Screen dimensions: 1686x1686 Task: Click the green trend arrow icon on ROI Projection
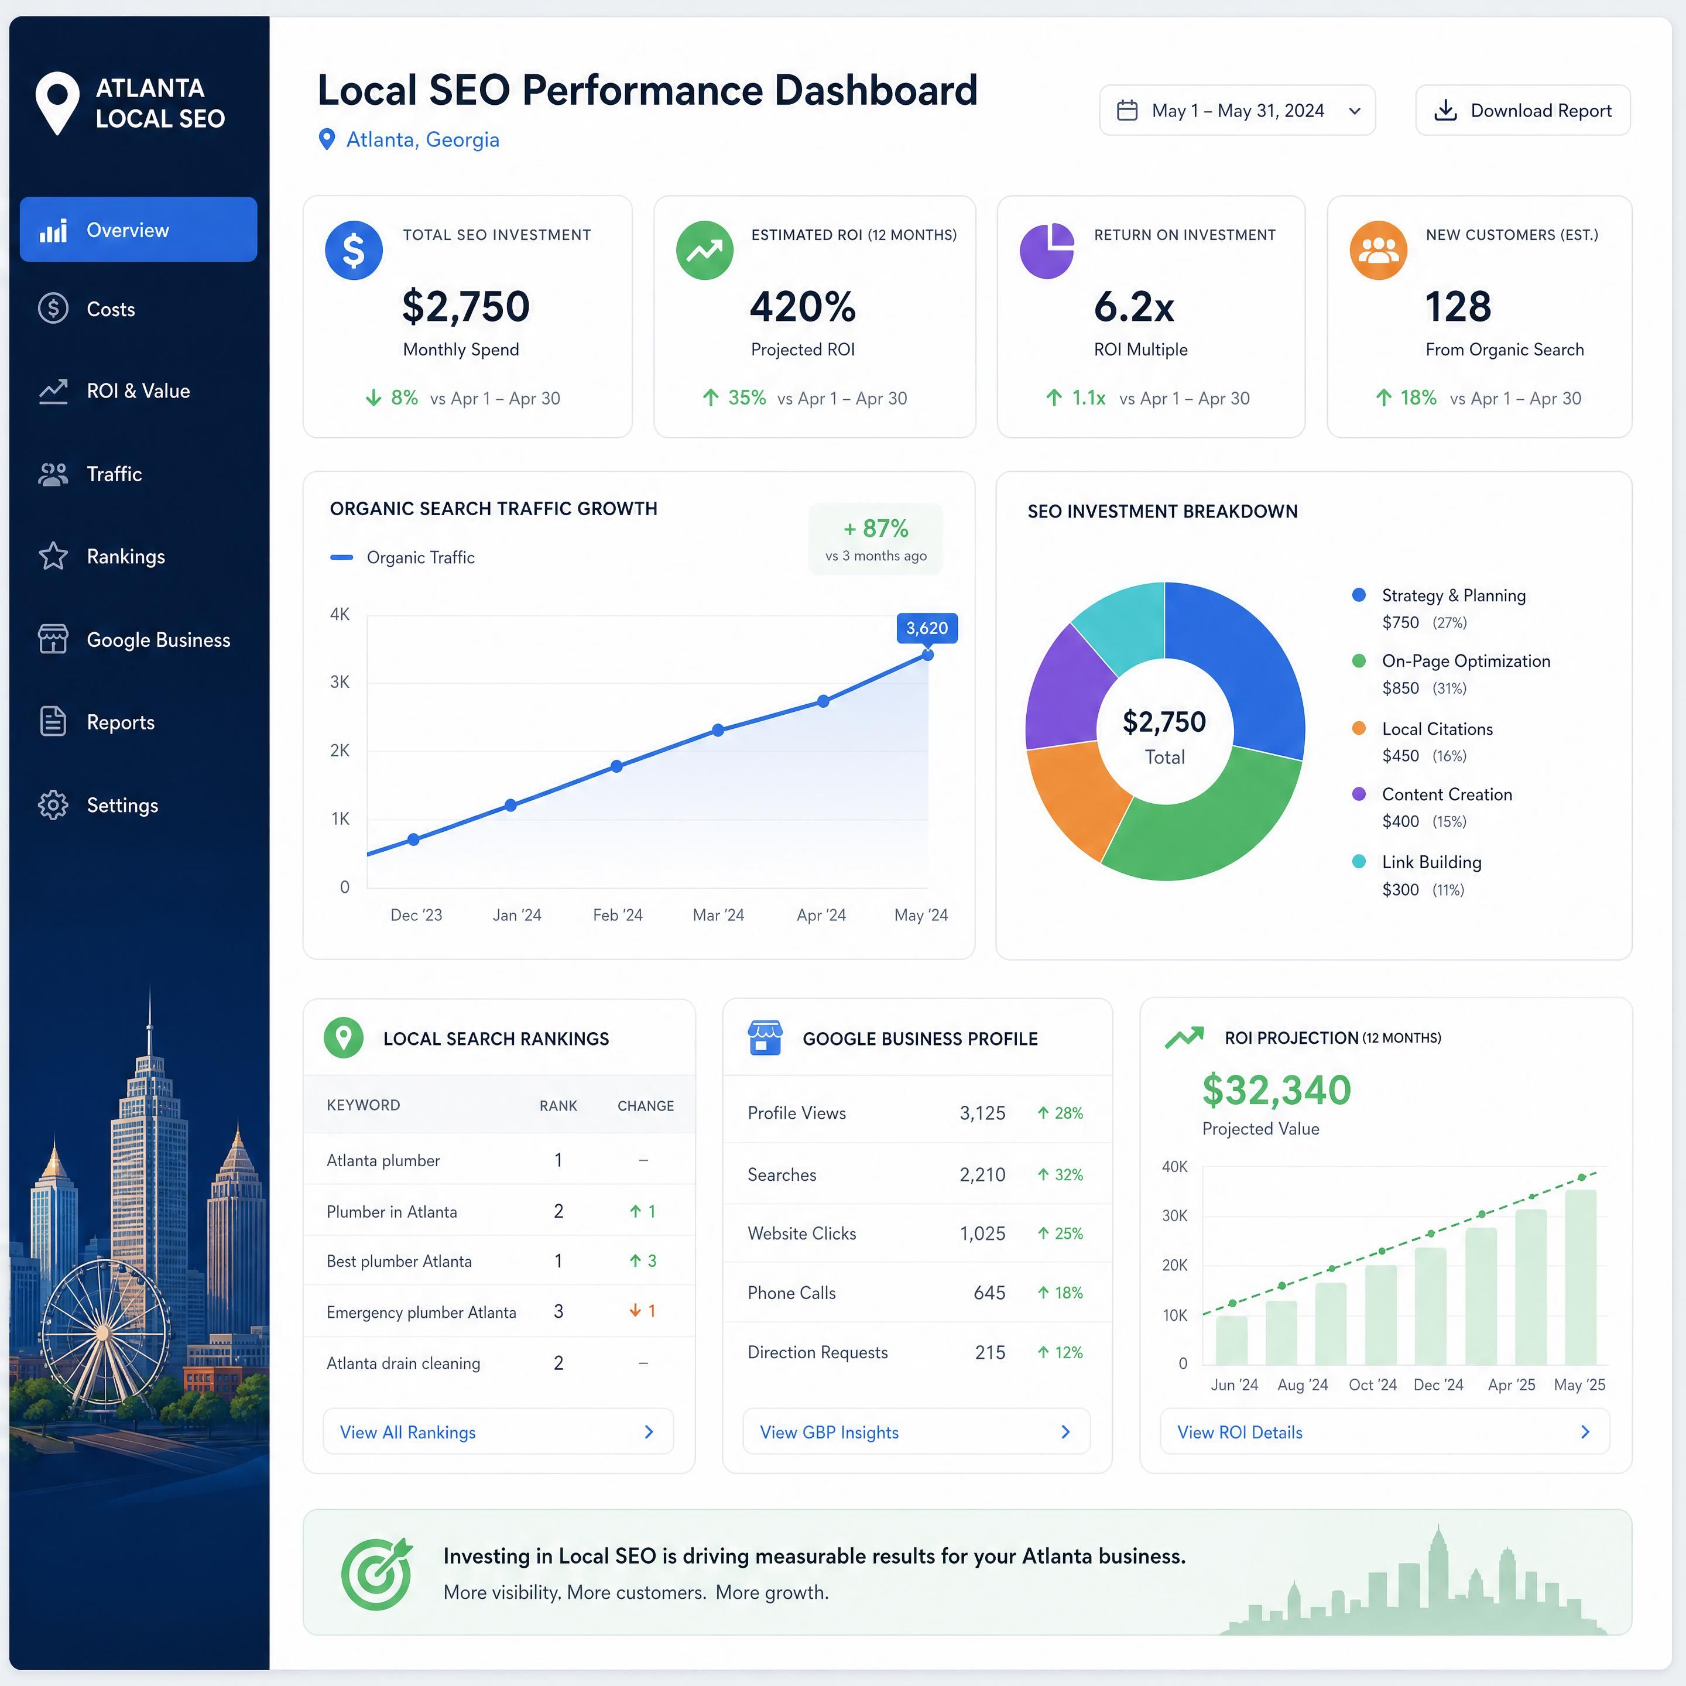(1184, 1037)
